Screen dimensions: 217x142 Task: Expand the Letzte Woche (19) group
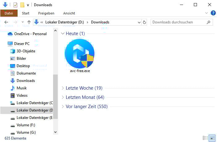coord(63,88)
